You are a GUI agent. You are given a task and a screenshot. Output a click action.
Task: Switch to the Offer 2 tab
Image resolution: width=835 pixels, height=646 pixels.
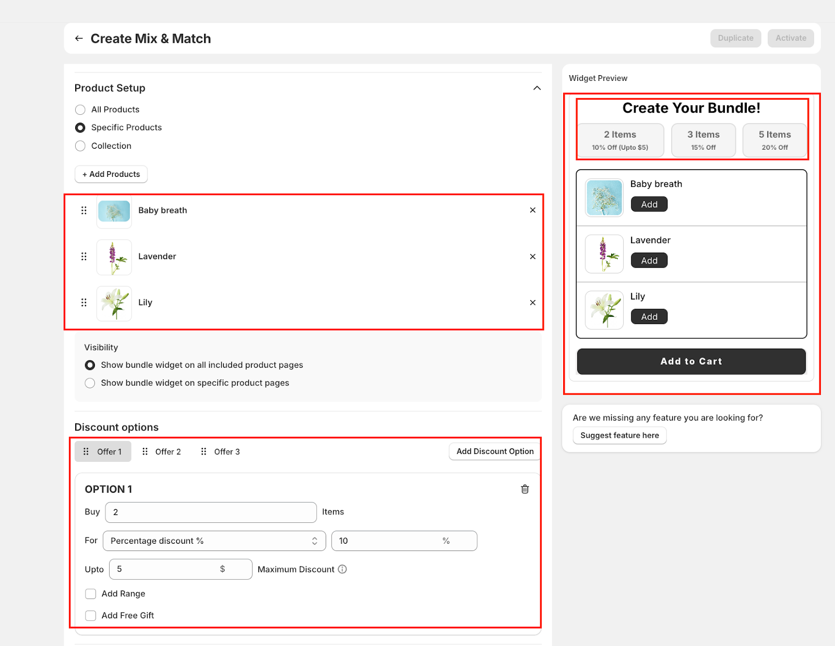[x=162, y=452]
